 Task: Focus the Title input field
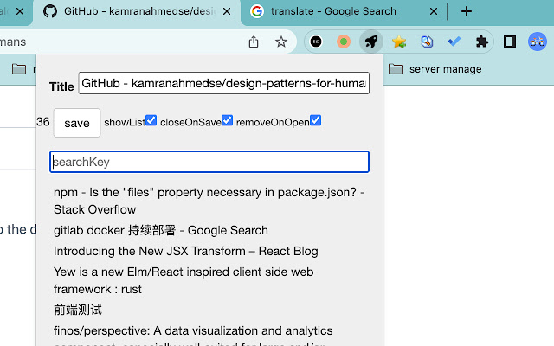tap(224, 83)
